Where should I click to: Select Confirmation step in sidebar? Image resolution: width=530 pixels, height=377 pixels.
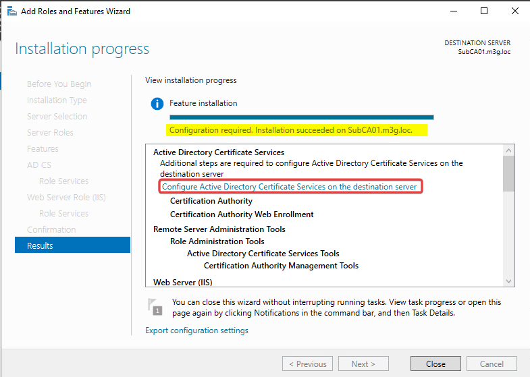(51, 230)
